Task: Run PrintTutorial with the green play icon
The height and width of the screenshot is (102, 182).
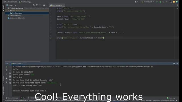Action: [157, 2]
